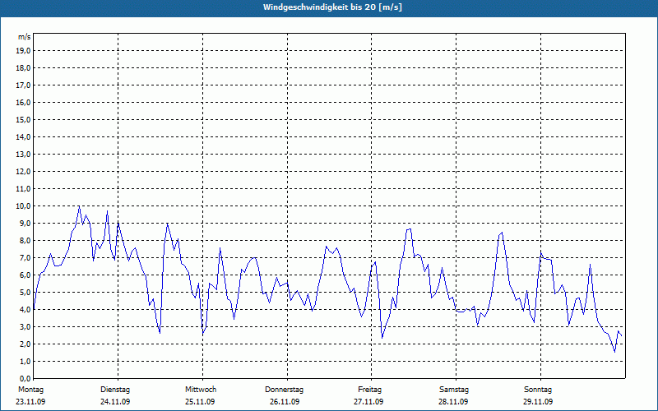This screenshot has width=658, height=411.
Task: Click the 'm/s' axis unit label
Action: coord(25,37)
